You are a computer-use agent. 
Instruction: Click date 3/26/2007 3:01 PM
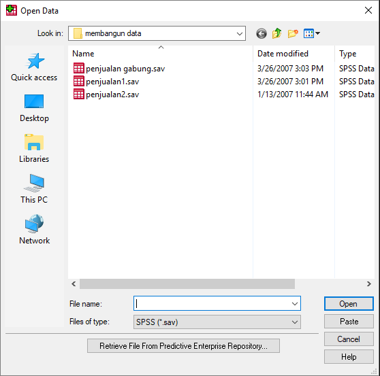tap(290, 82)
